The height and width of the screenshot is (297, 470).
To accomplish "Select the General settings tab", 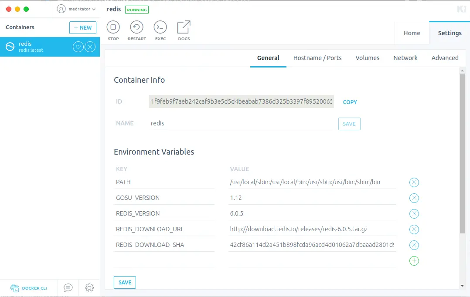I will (x=268, y=58).
